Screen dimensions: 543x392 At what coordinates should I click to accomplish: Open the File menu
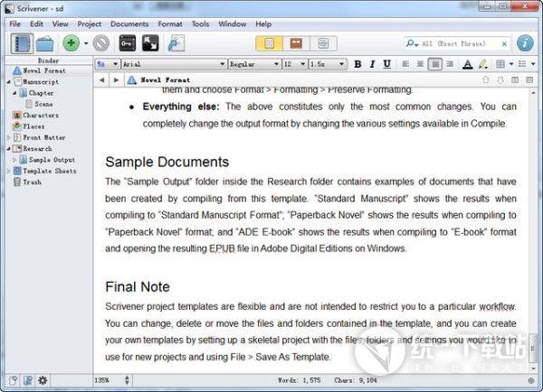14,24
